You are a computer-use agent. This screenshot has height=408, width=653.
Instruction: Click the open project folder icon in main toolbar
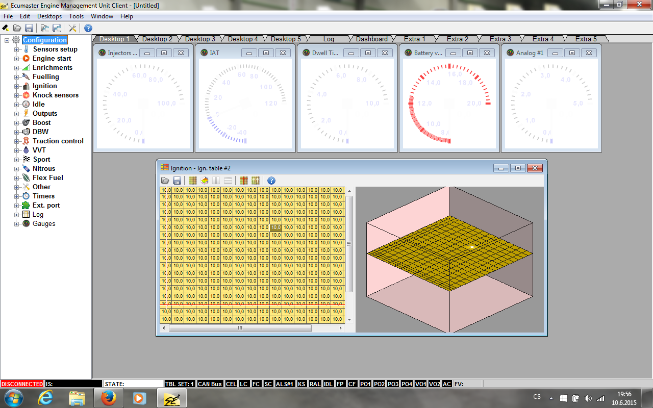17,28
